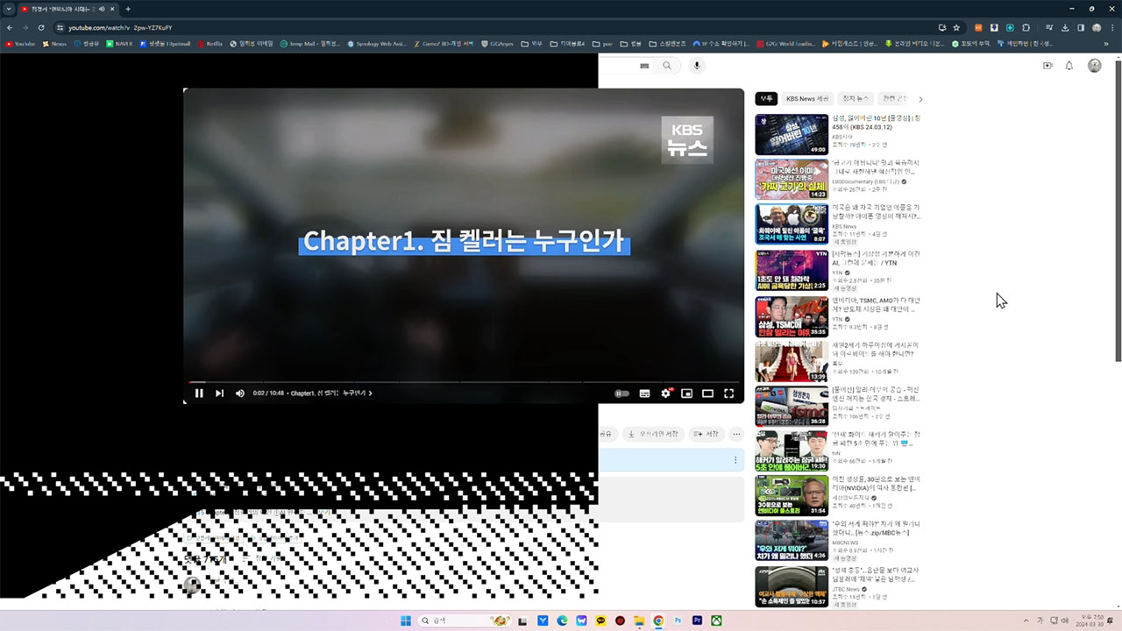Open the more actions ellipsis below video
Screen dimensions: 1122x631
[x=736, y=434]
